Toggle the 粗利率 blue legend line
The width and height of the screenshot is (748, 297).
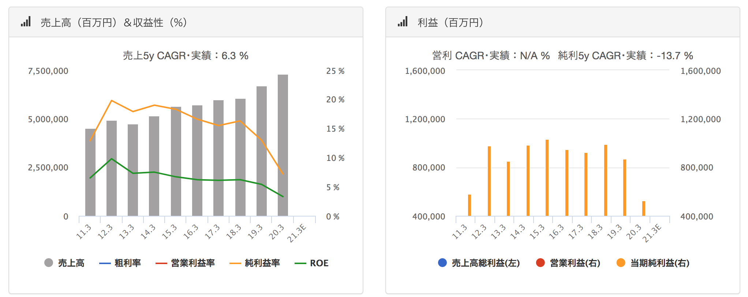point(120,263)
